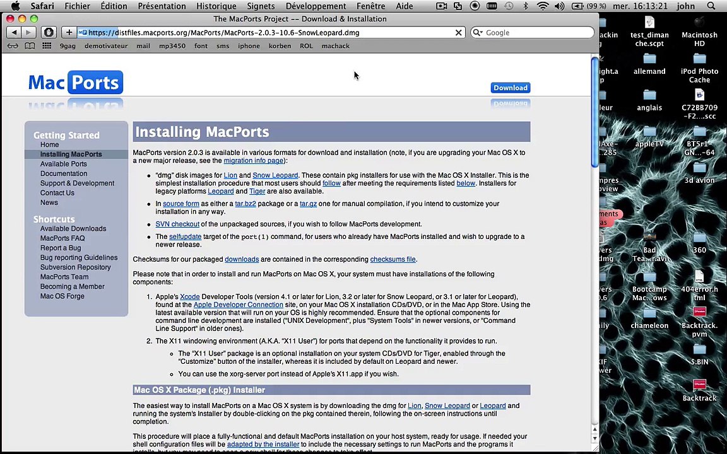727x454 pixels.
Task: Click the 1Password toolbar button
Action: tap(49, 32)
